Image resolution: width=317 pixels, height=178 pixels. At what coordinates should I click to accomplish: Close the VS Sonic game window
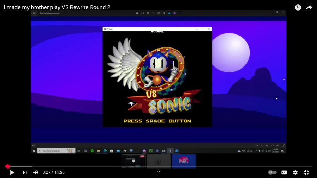click(209, 29)
